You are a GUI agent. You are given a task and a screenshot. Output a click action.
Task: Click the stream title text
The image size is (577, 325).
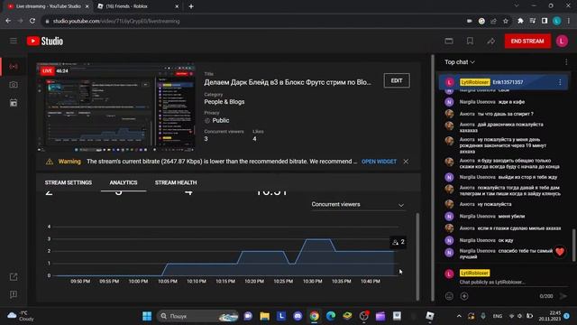(288, 82)
